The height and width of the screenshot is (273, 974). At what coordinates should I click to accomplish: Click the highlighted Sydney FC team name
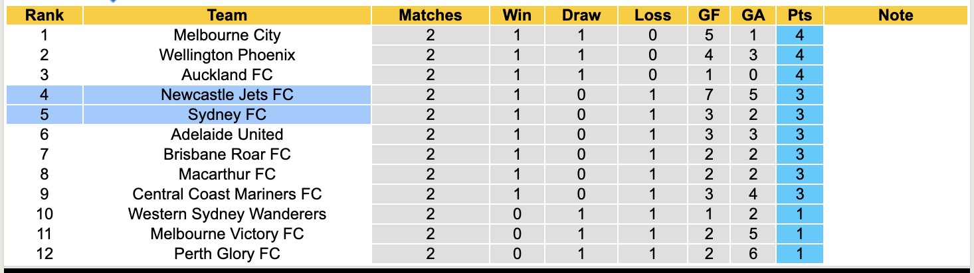pos(227,115)
